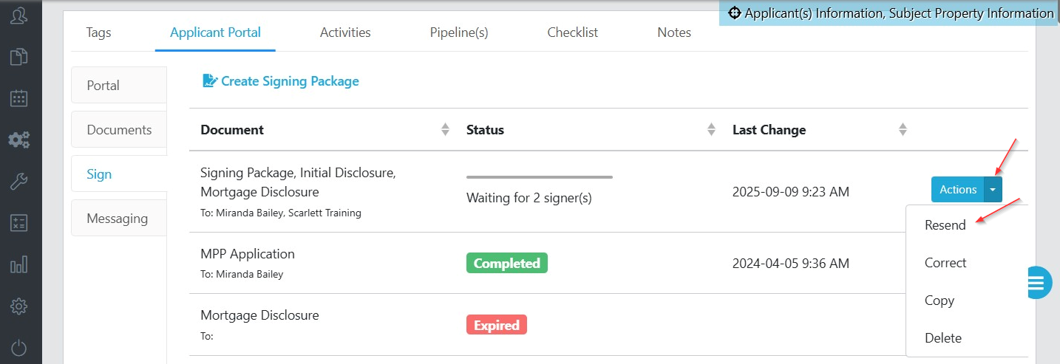Click the single gear settings icon
The height and width of the screenshot is (364, 1060).
coord(19,306)
